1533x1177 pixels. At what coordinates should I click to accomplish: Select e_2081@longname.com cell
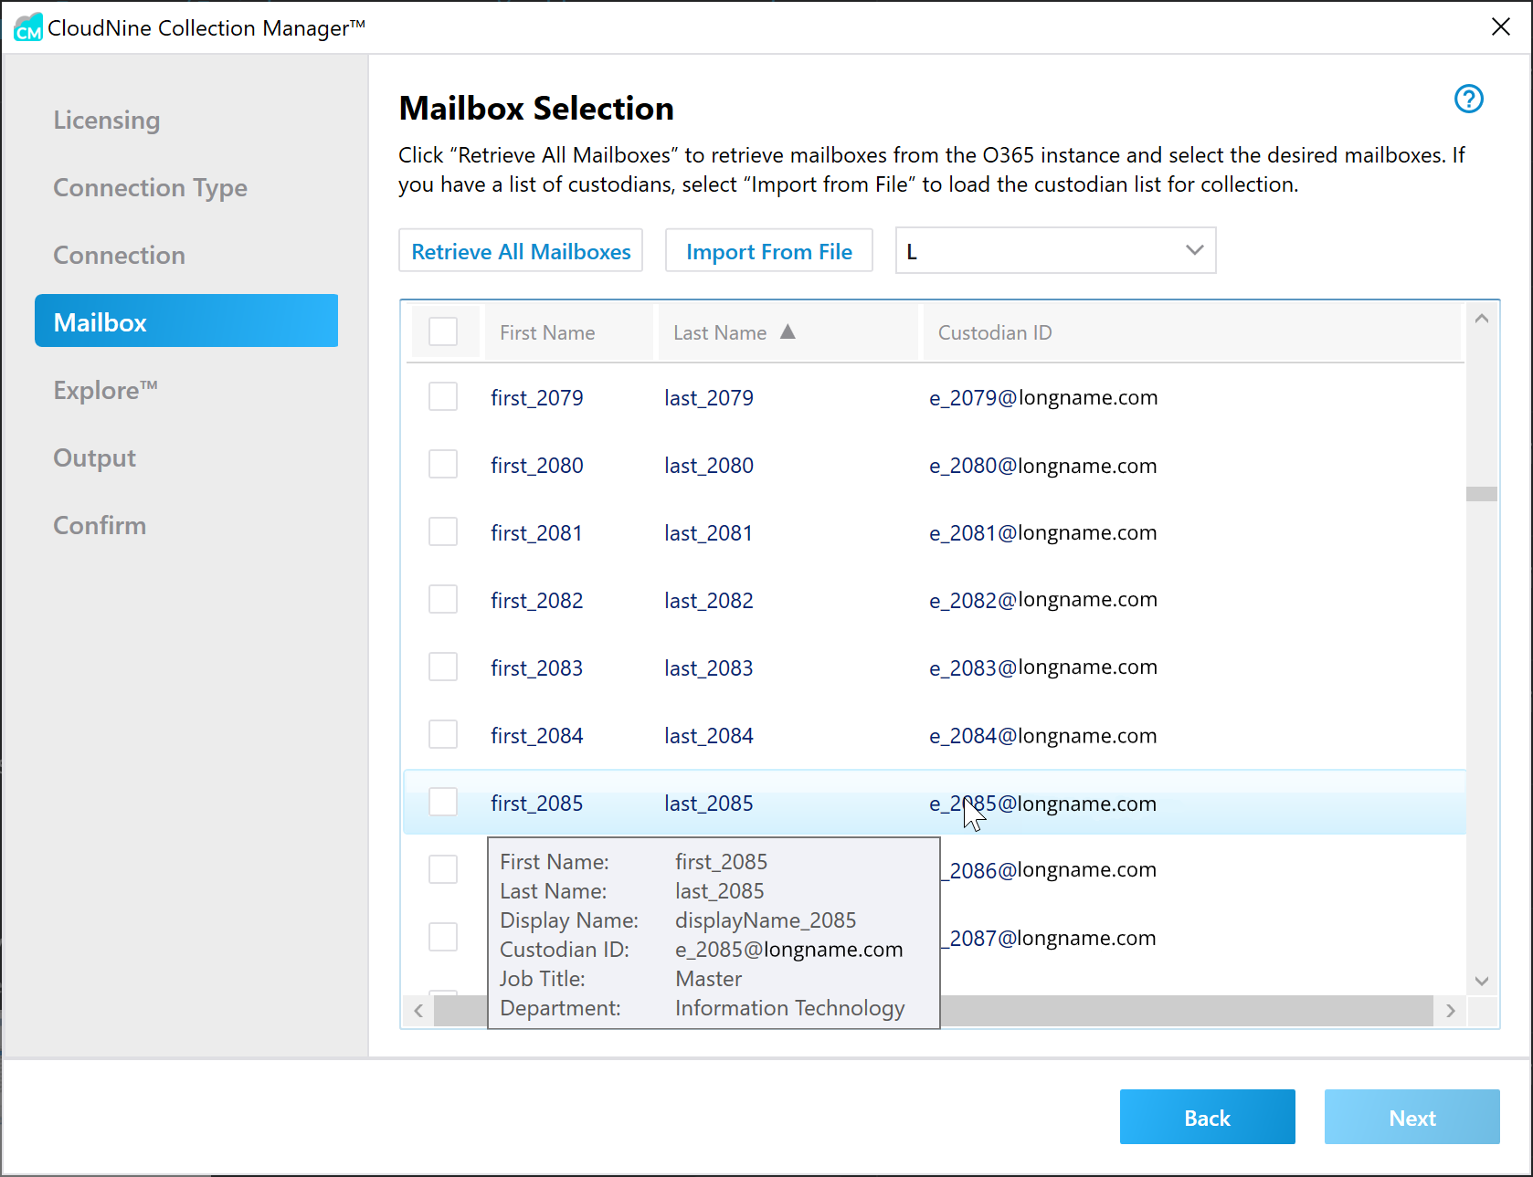click(x=1043, y=533)
